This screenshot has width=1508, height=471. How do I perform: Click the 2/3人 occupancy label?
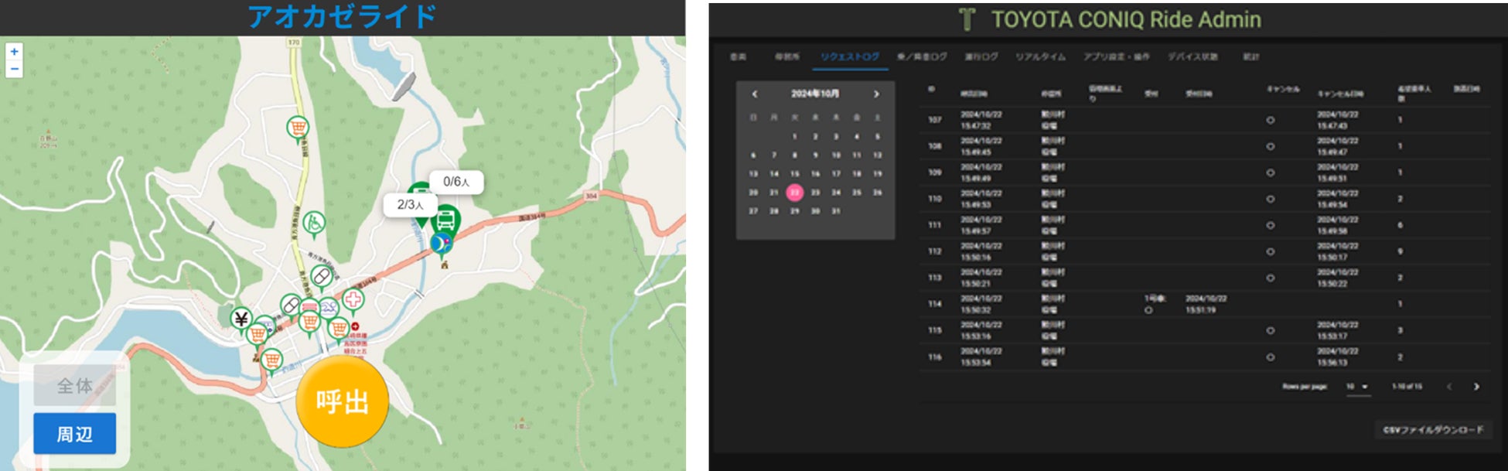pyautogui.click(x=411, y=205)
